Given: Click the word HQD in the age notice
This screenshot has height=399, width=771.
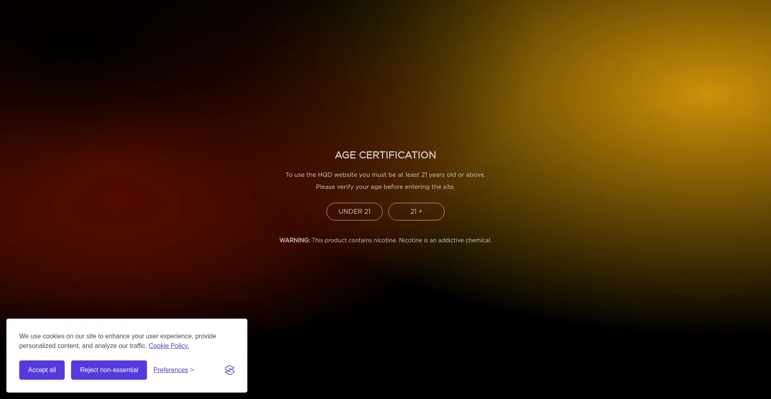Looking at the screenshot, I should (x=325, y=175).
